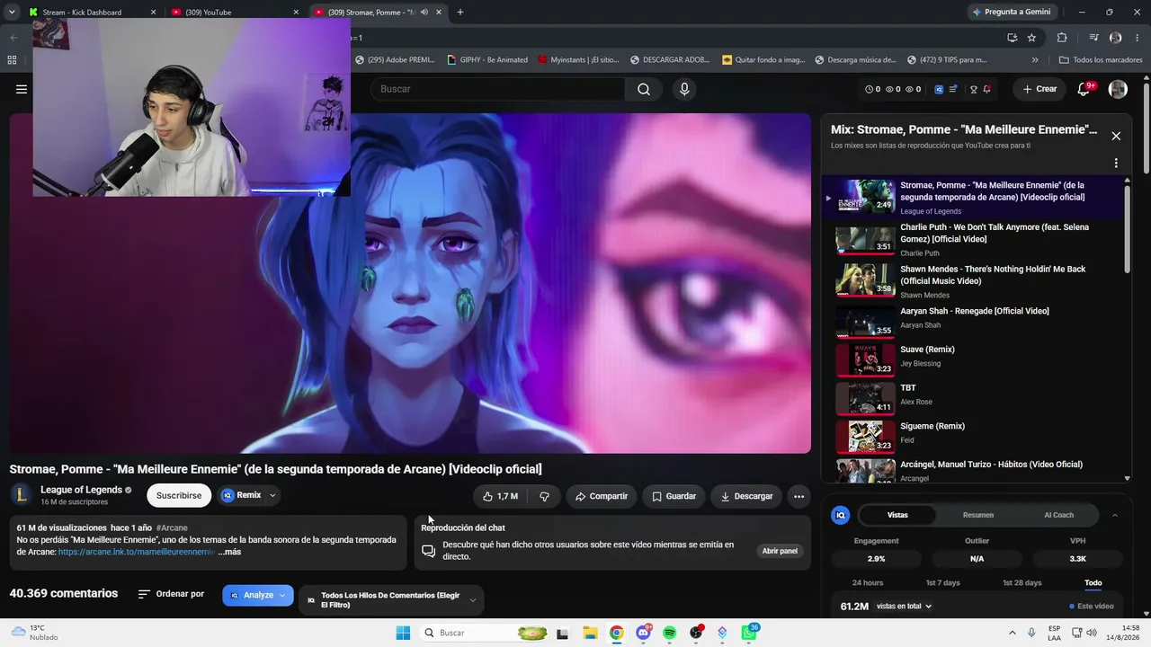Screen dimensions: 1151x647
Task: Collapse the vidIQ panel chevron
Action: (1115, 515)
